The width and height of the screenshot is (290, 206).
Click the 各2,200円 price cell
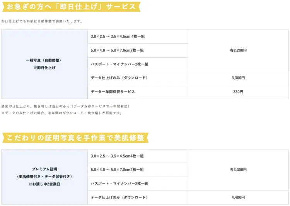(x=238, y=50)
